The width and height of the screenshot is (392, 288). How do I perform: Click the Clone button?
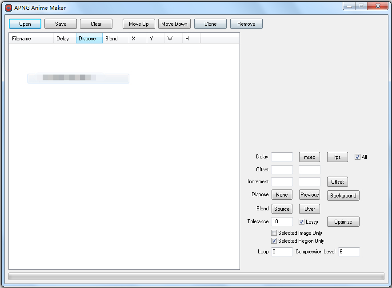click(x=211, y=24)
